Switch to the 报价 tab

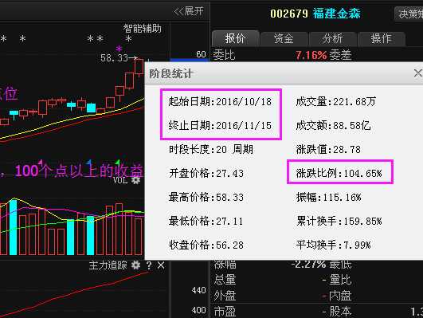point(236,38)
